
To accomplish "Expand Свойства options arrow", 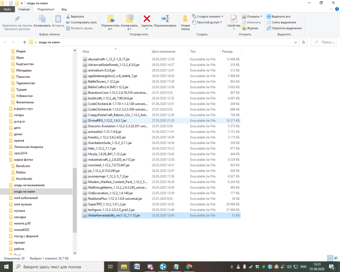I will [234, 29].
